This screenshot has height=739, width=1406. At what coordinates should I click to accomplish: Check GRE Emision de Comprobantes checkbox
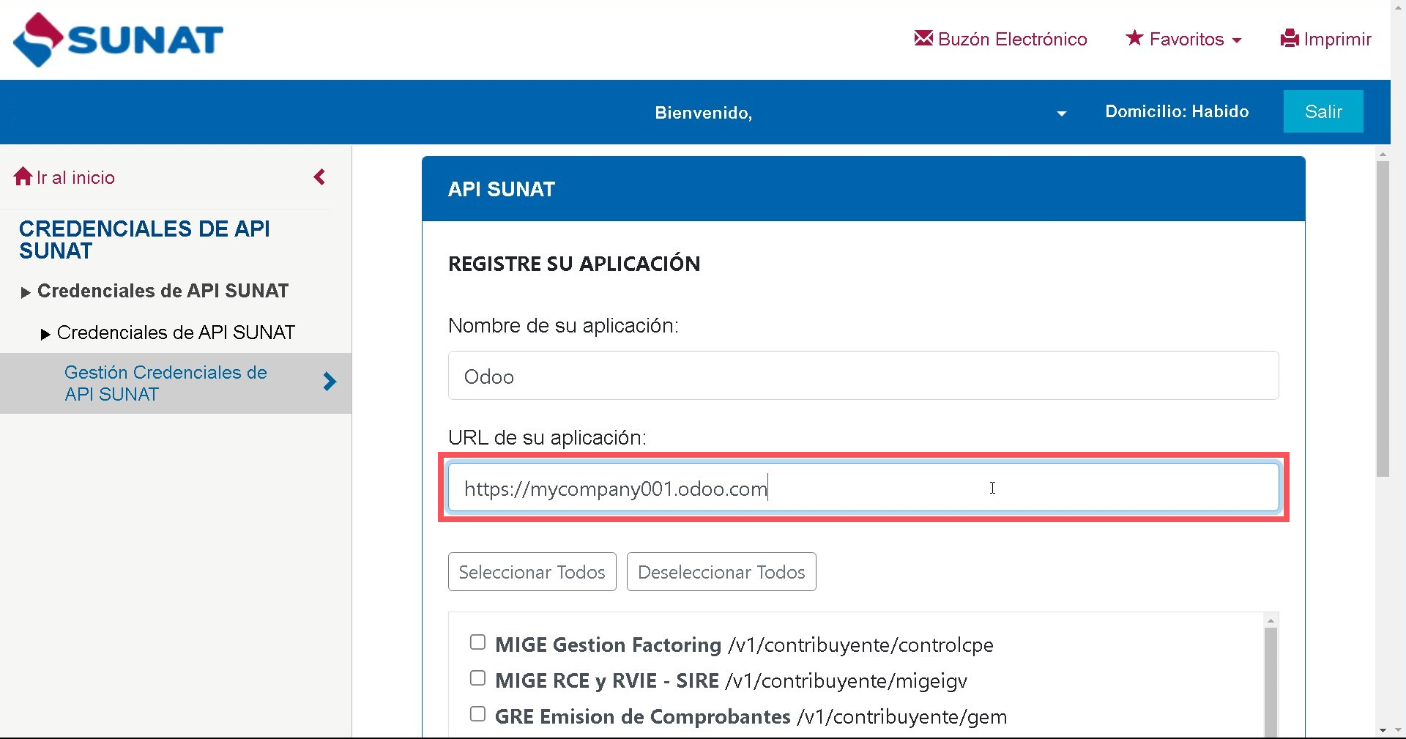coord(477,714)
